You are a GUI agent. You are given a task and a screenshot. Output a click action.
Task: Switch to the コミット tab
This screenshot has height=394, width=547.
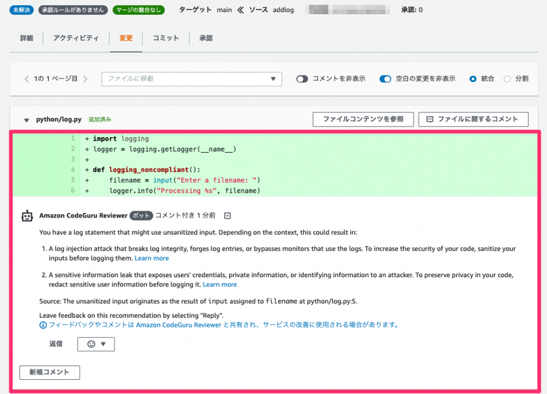pos(164,38)
